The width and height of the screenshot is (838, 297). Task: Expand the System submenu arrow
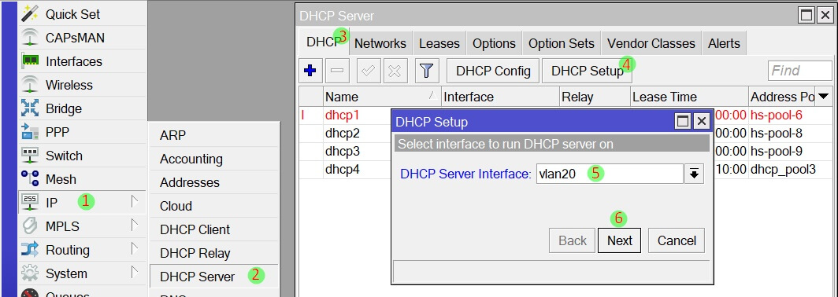135,273
